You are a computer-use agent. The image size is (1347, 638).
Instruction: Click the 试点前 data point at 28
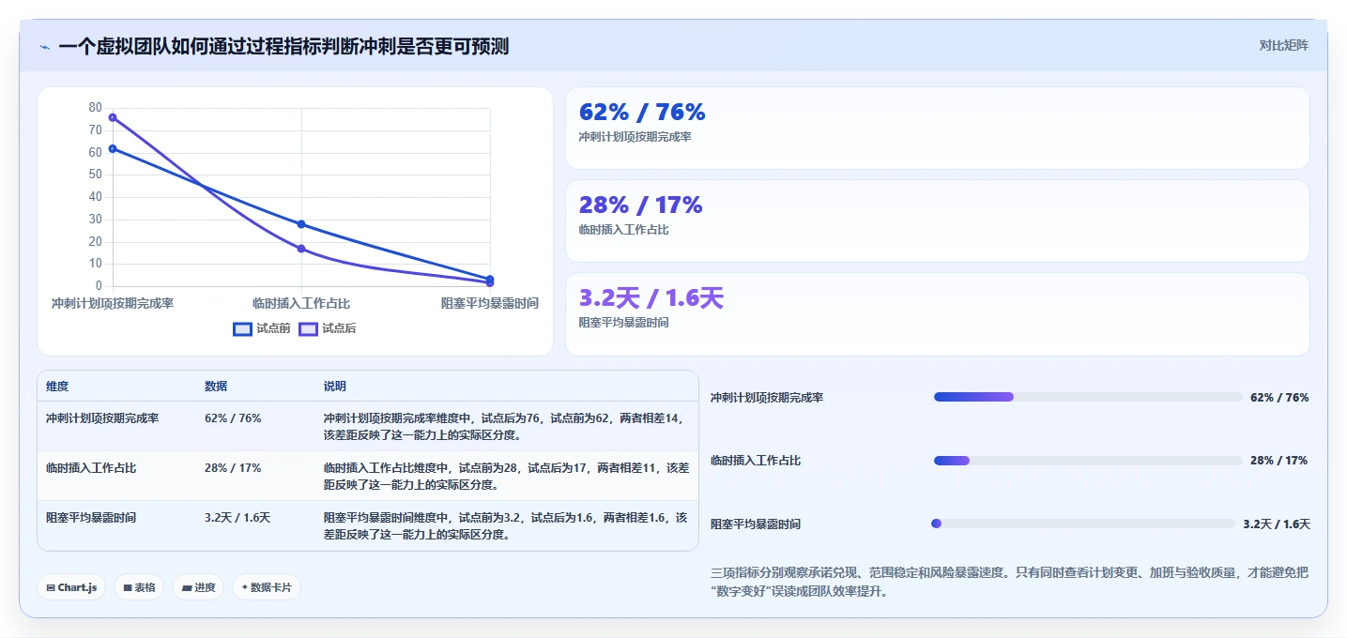click(301, 224)
